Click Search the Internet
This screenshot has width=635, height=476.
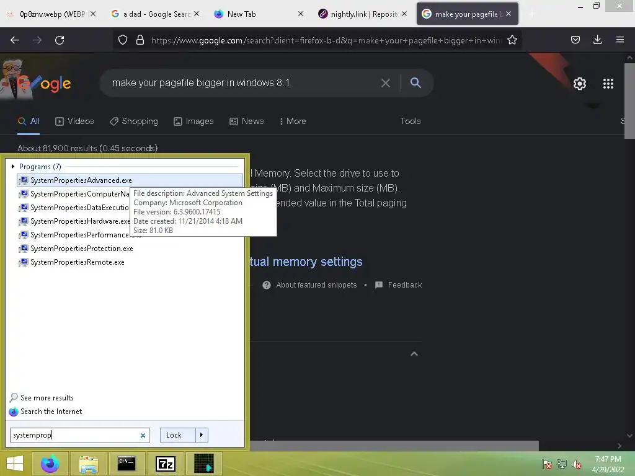[x=45, y=412]
